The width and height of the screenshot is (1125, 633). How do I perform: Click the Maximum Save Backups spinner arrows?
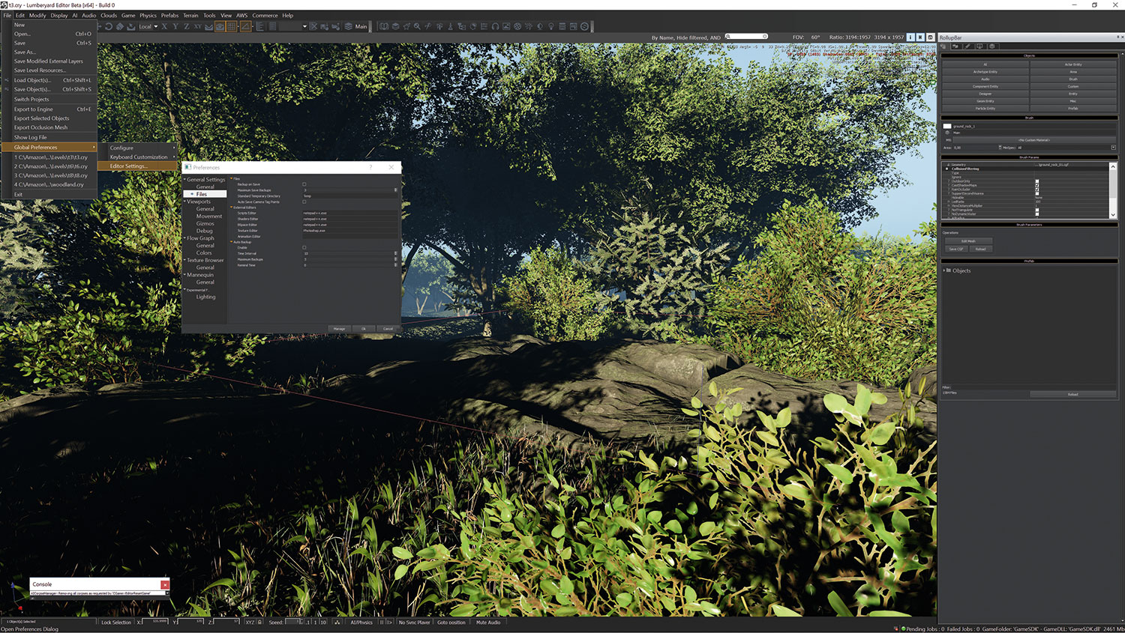click(x=395, y=190)
